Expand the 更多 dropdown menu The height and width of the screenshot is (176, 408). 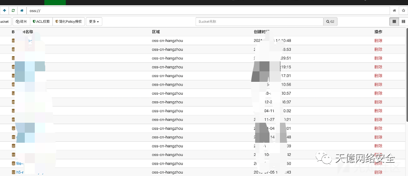[94, 21]
